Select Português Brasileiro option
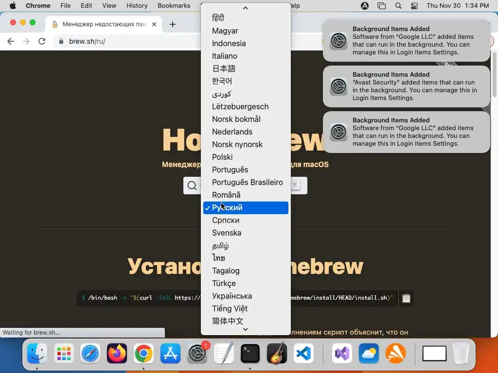The height and width of the screenshot is (373, 498). [x=246, y=183]
